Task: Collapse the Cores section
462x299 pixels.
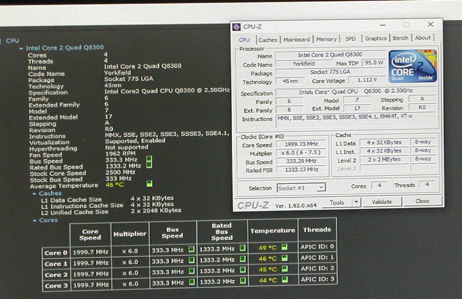Action: pyautogui.click(x=35, y=221)
